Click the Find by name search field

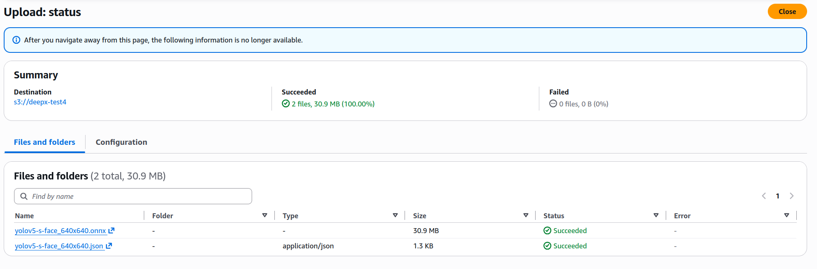click(133, 196)
